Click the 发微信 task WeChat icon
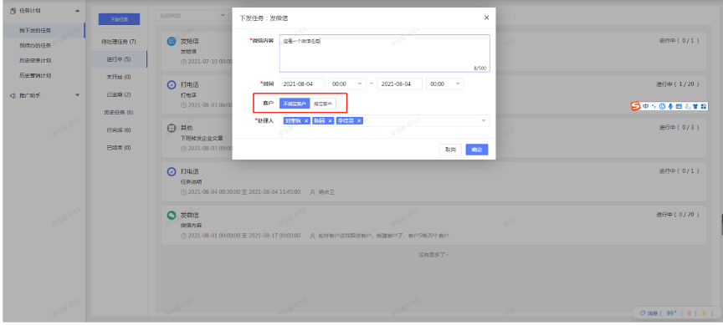This screenshot has width=723, height=325. click(171, 215)
